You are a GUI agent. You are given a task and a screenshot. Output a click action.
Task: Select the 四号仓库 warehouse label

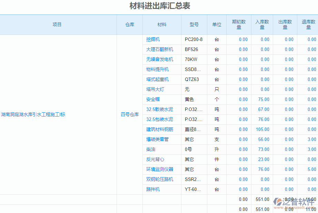129,114
